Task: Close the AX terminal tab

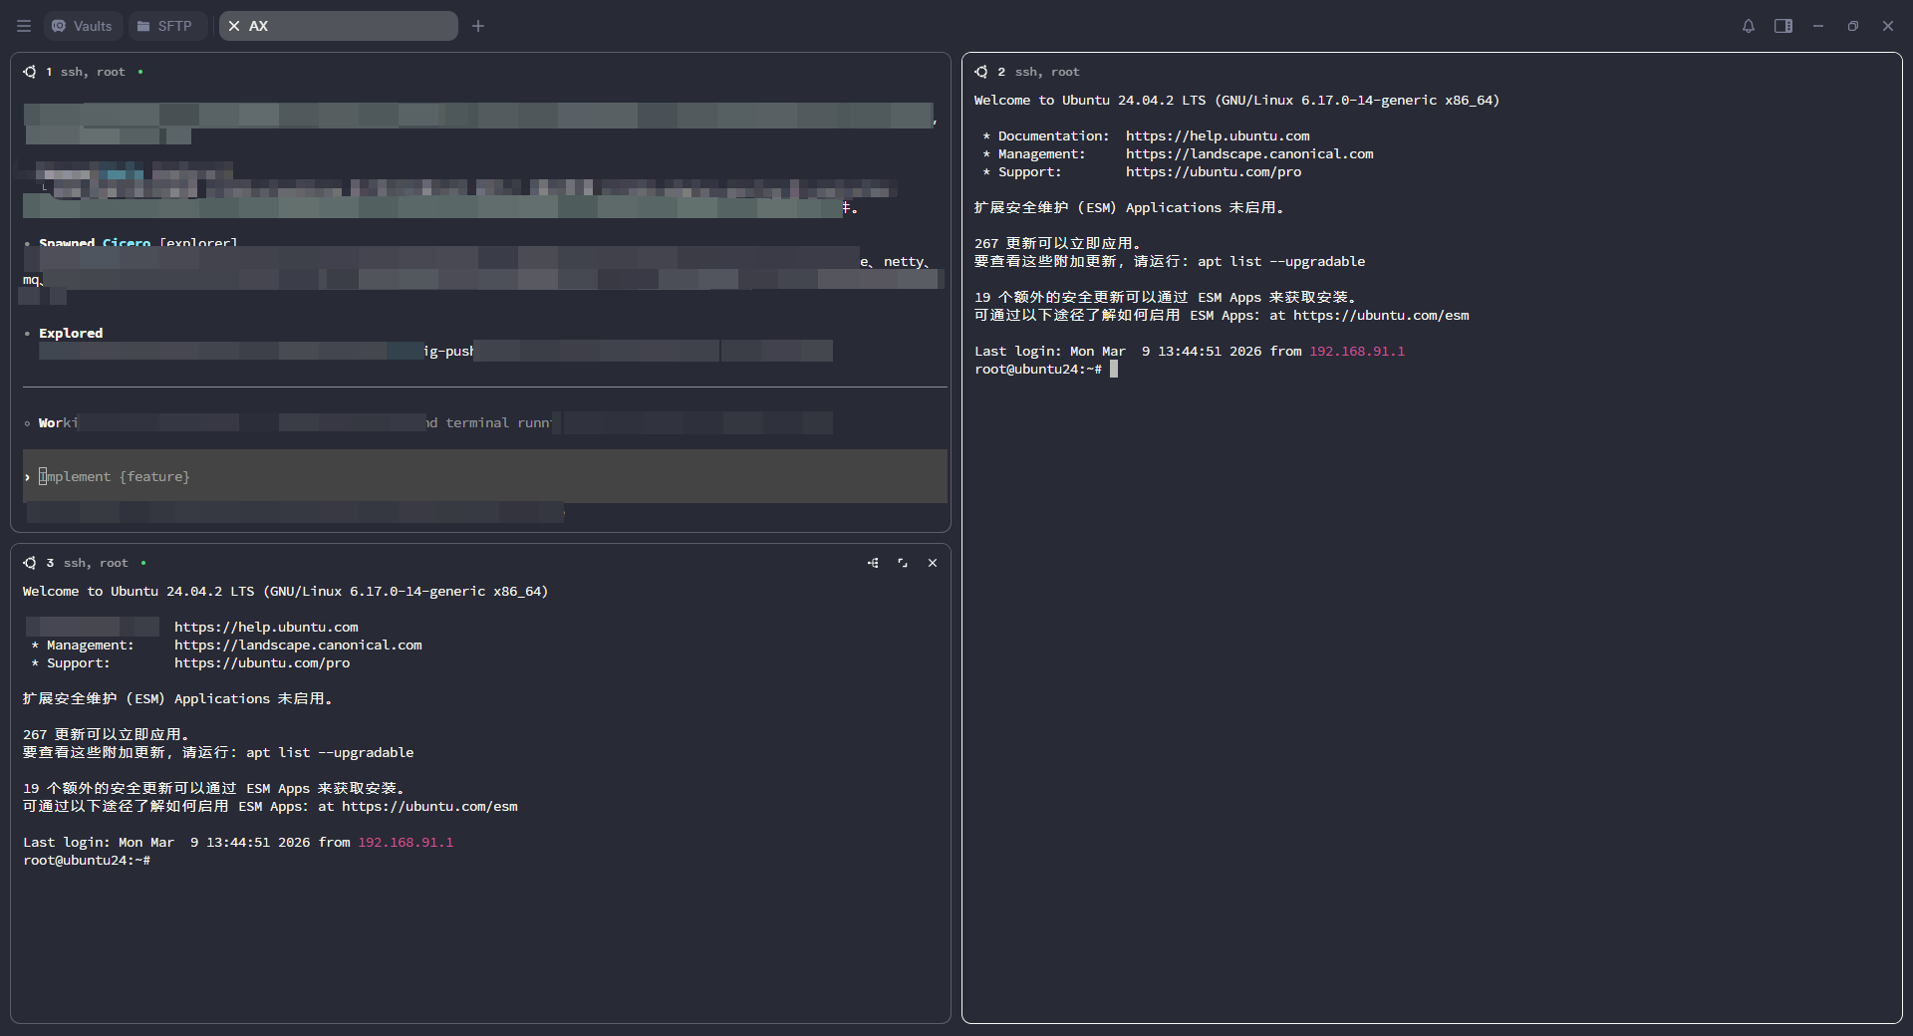Action: pyautogui.click(x=234, y=26)
